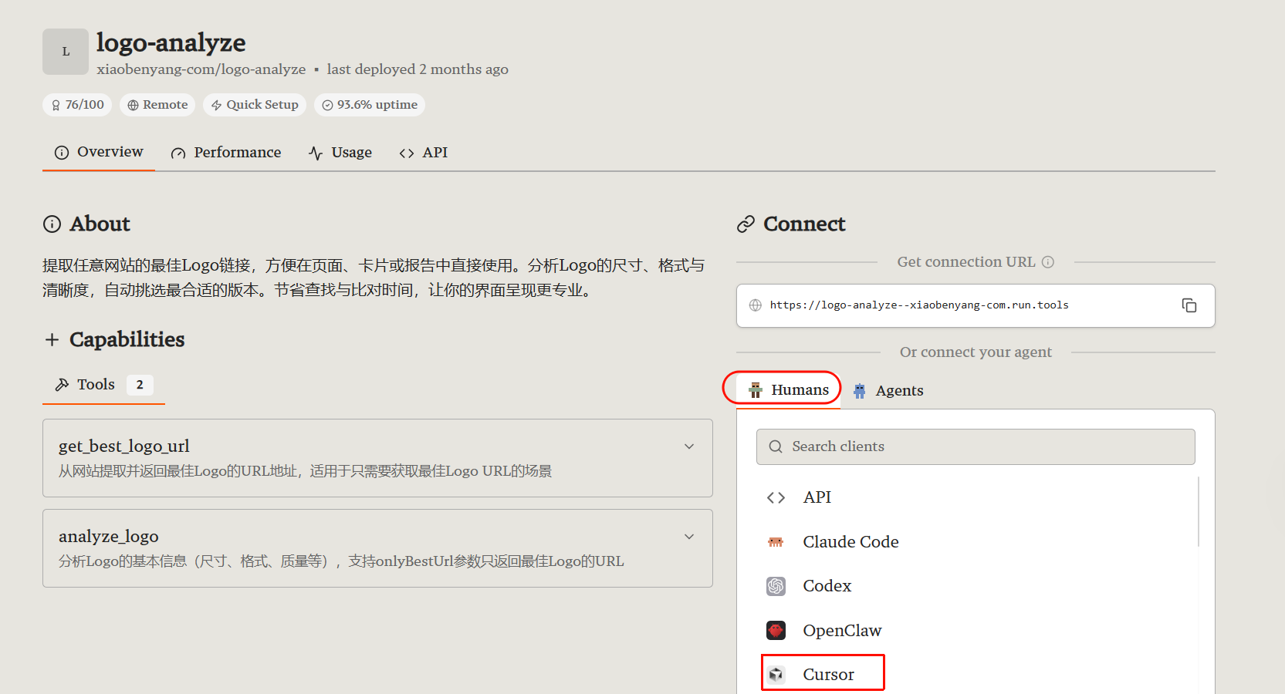Click the Cursor client icon
Screen dimensions: 1285x694
coord(776,675)
